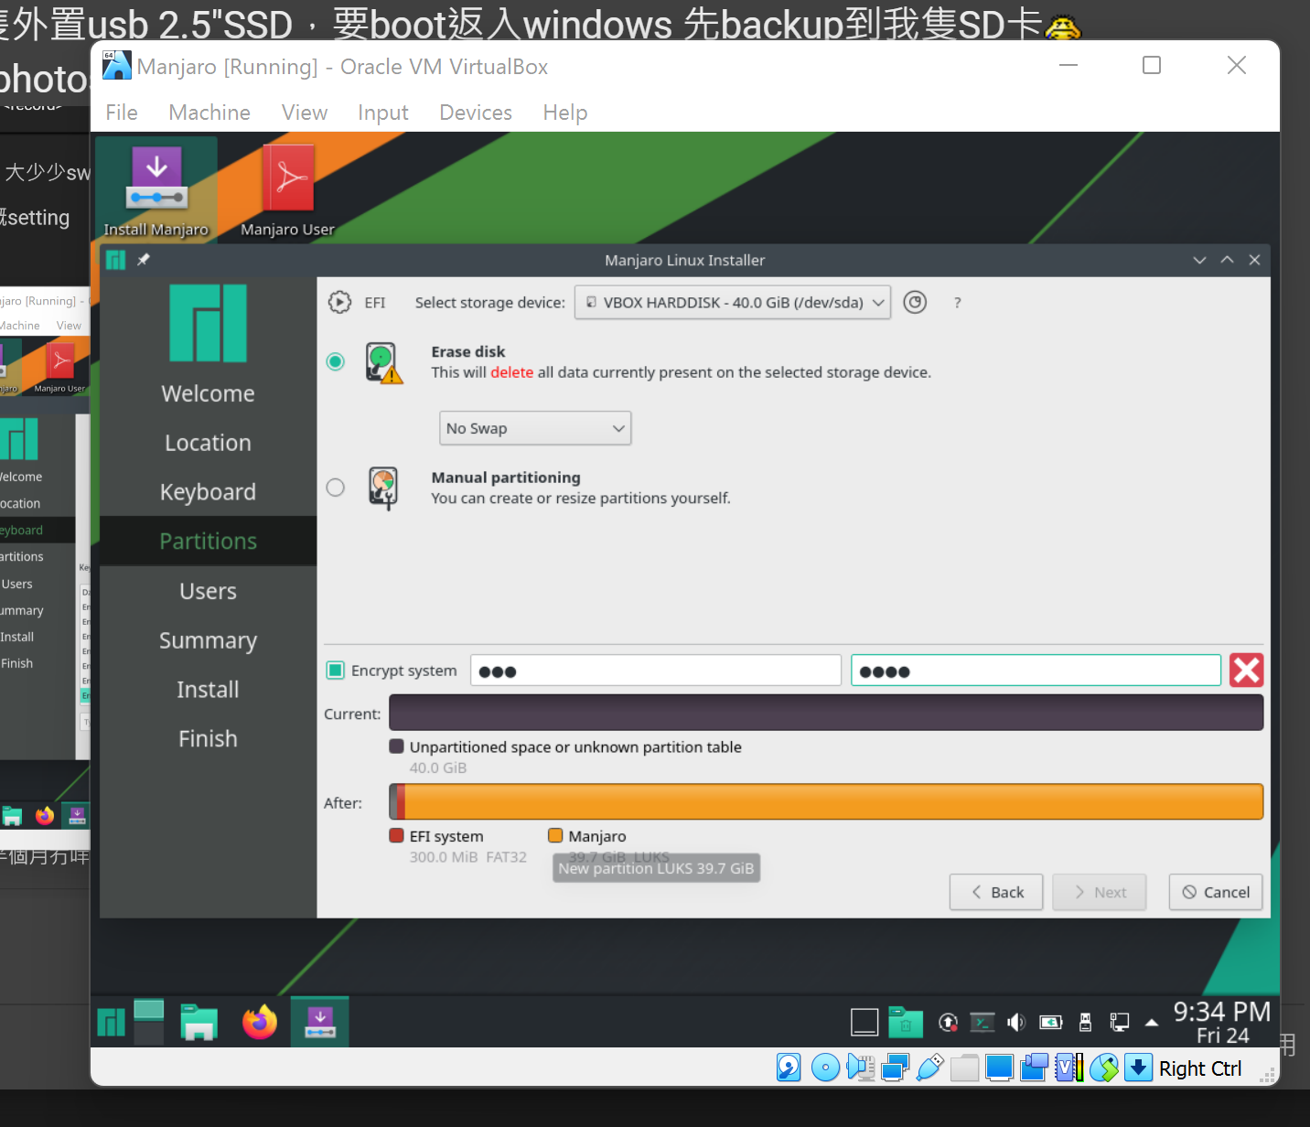The height and width of the screenshot is (1127, 1310).
Task: Open the No Swap dropdown
Action: coord(534,427)
